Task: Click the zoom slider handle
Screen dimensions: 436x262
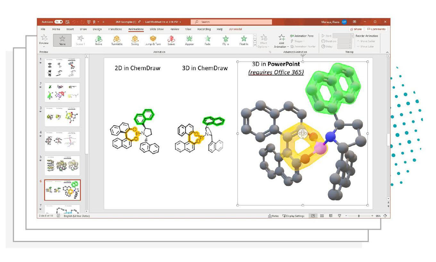Action: [x=359, y=216]
